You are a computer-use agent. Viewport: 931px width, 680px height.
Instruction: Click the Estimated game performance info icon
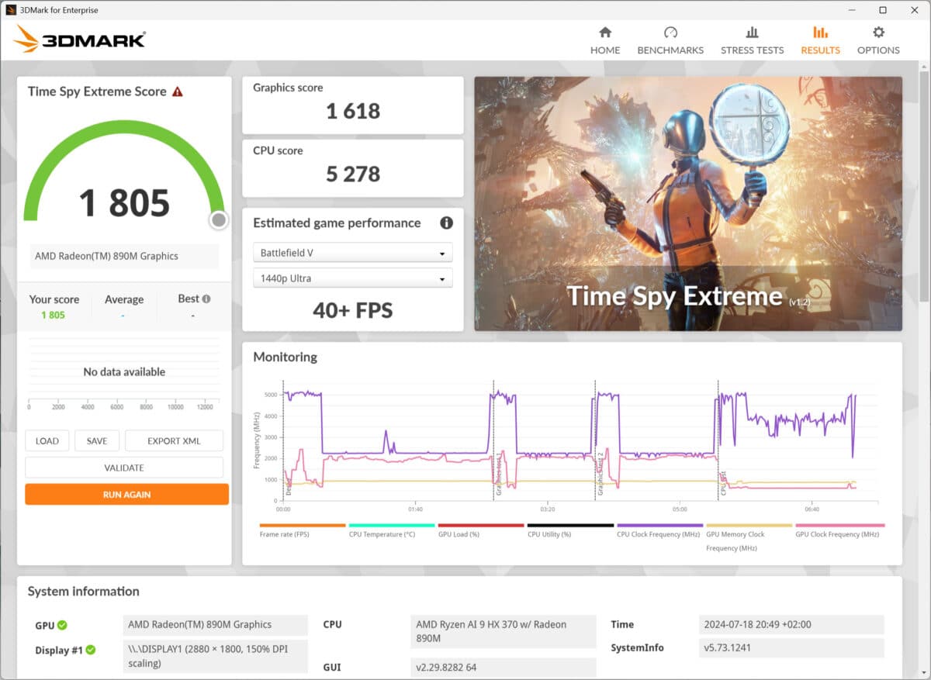[x=446, y=223]
